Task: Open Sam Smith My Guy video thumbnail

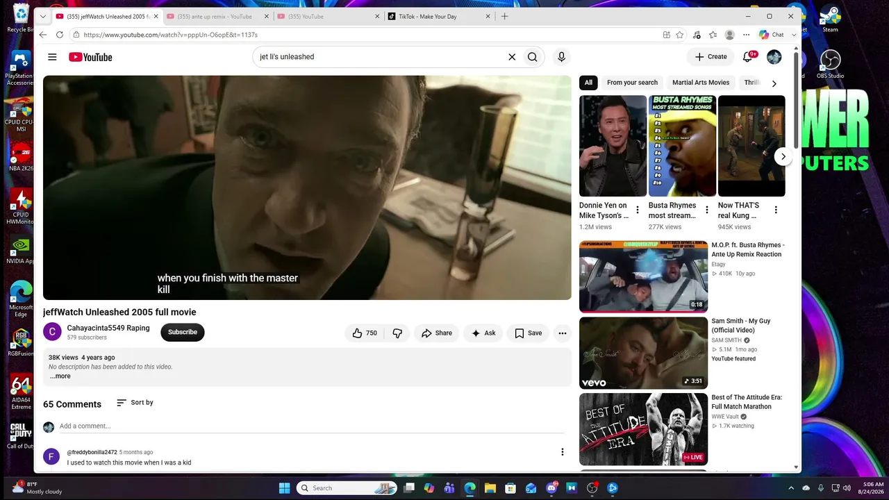Action: point(643,353)
